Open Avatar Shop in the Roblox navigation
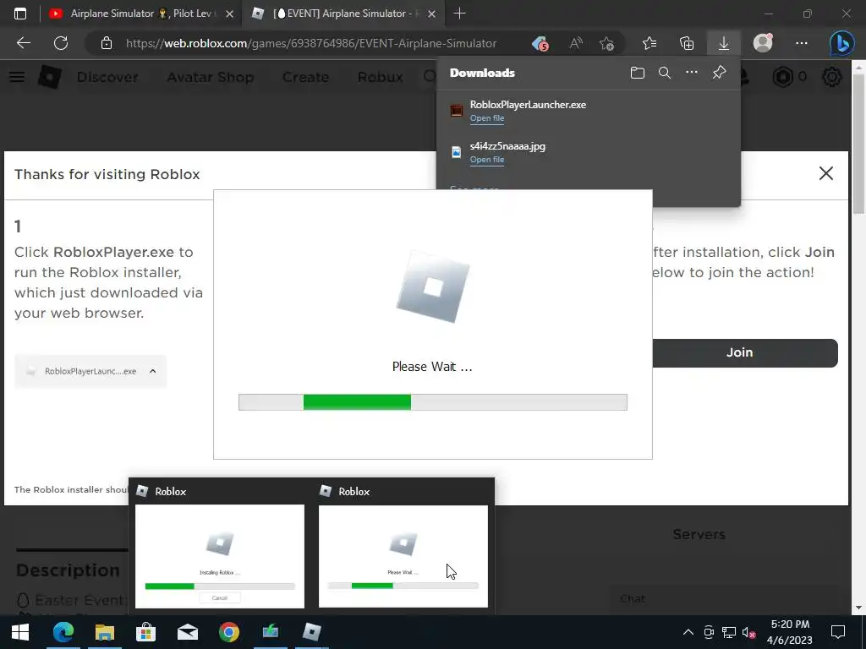 tap(210, 77)
